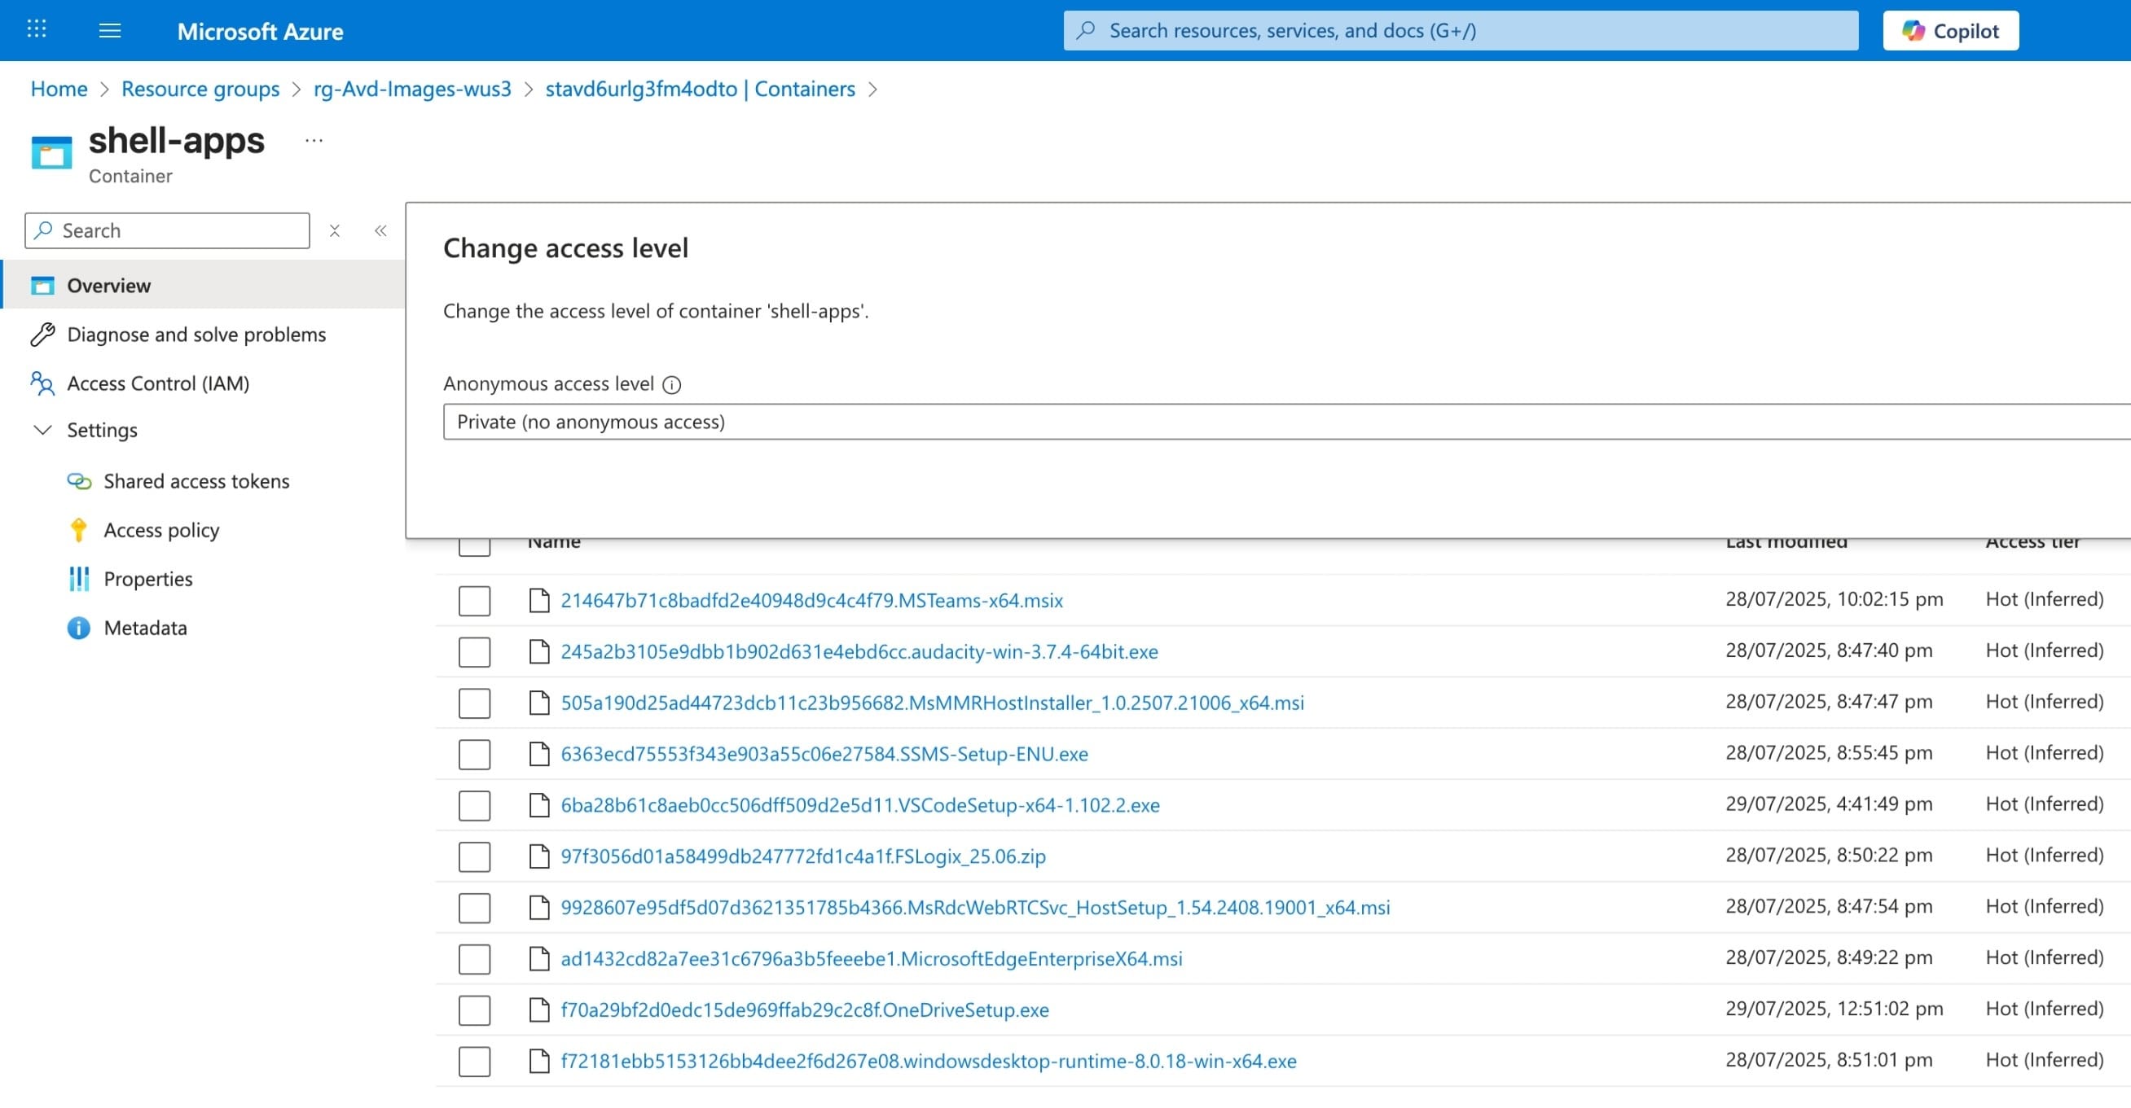The height and width of the screenshot is (1108, 2131).
Task: Check the MSTeams-x64.msix row checkbox
Action: tap(474, 601)
